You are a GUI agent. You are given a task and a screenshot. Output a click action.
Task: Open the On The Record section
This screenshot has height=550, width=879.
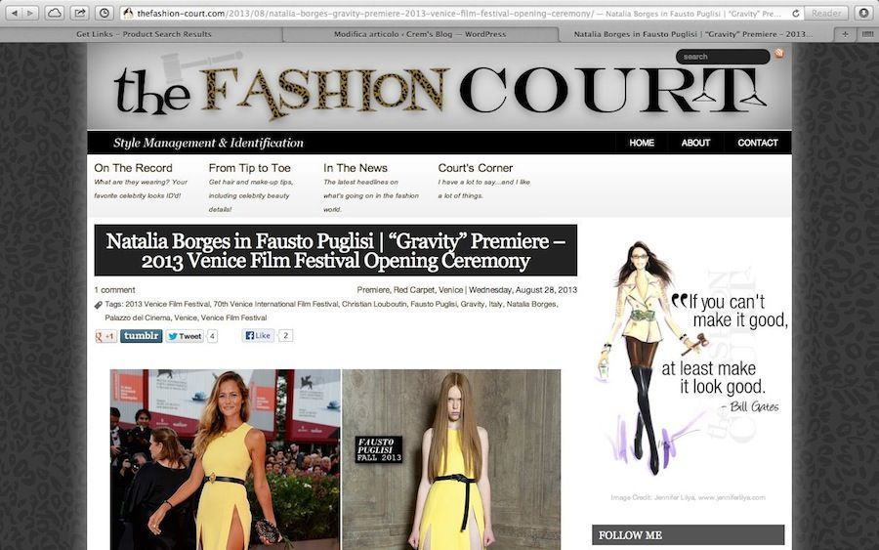coord(134,168)
